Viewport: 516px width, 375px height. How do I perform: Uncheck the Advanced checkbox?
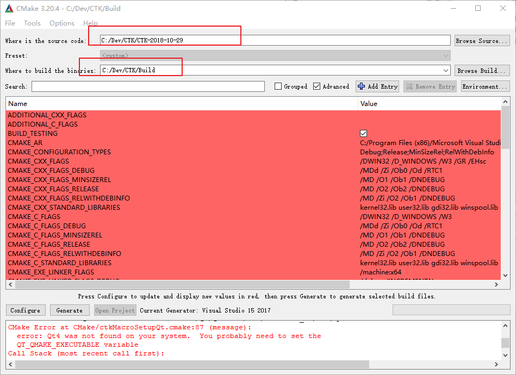point(316,86)
